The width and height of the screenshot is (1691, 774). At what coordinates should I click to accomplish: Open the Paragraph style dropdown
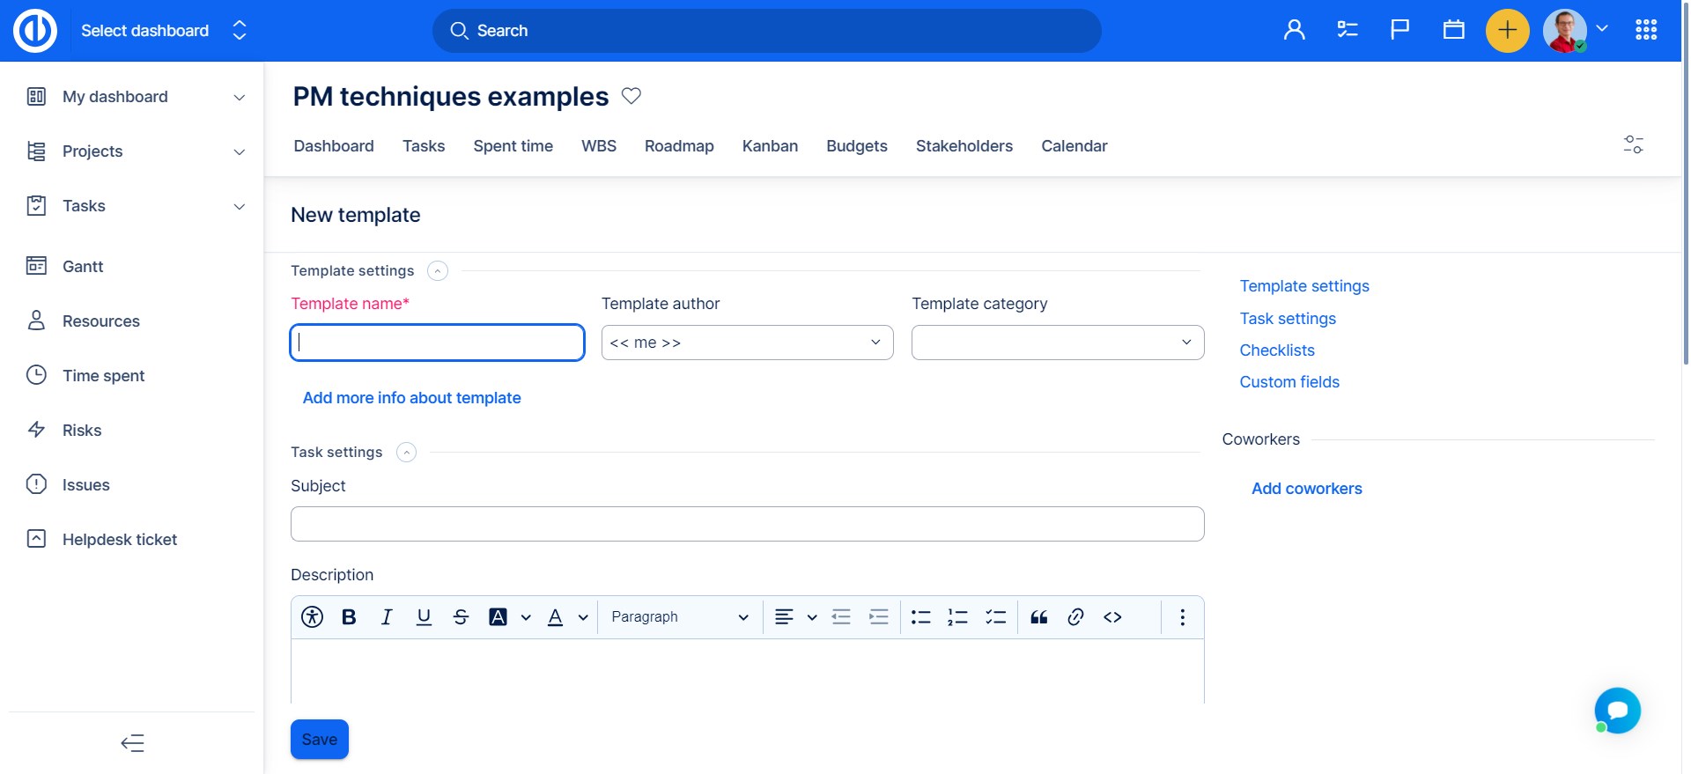click(x=679, y=617)
